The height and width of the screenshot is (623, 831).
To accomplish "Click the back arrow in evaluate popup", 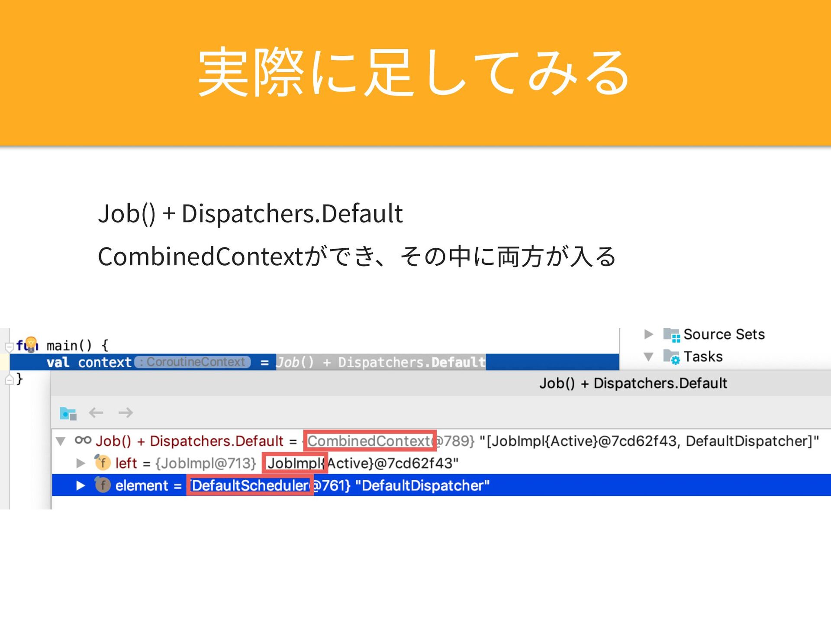I will [x=96, y=413].
